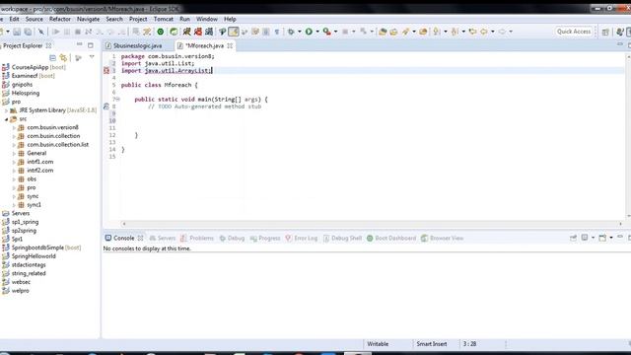Switch to Sbusinesslogic.java editor tab
Image resolution: width=631 pixels, height=355 pixels.
click(137, 46)
